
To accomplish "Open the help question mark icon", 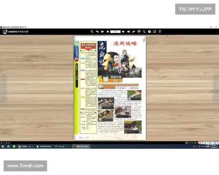I will 150,32.
